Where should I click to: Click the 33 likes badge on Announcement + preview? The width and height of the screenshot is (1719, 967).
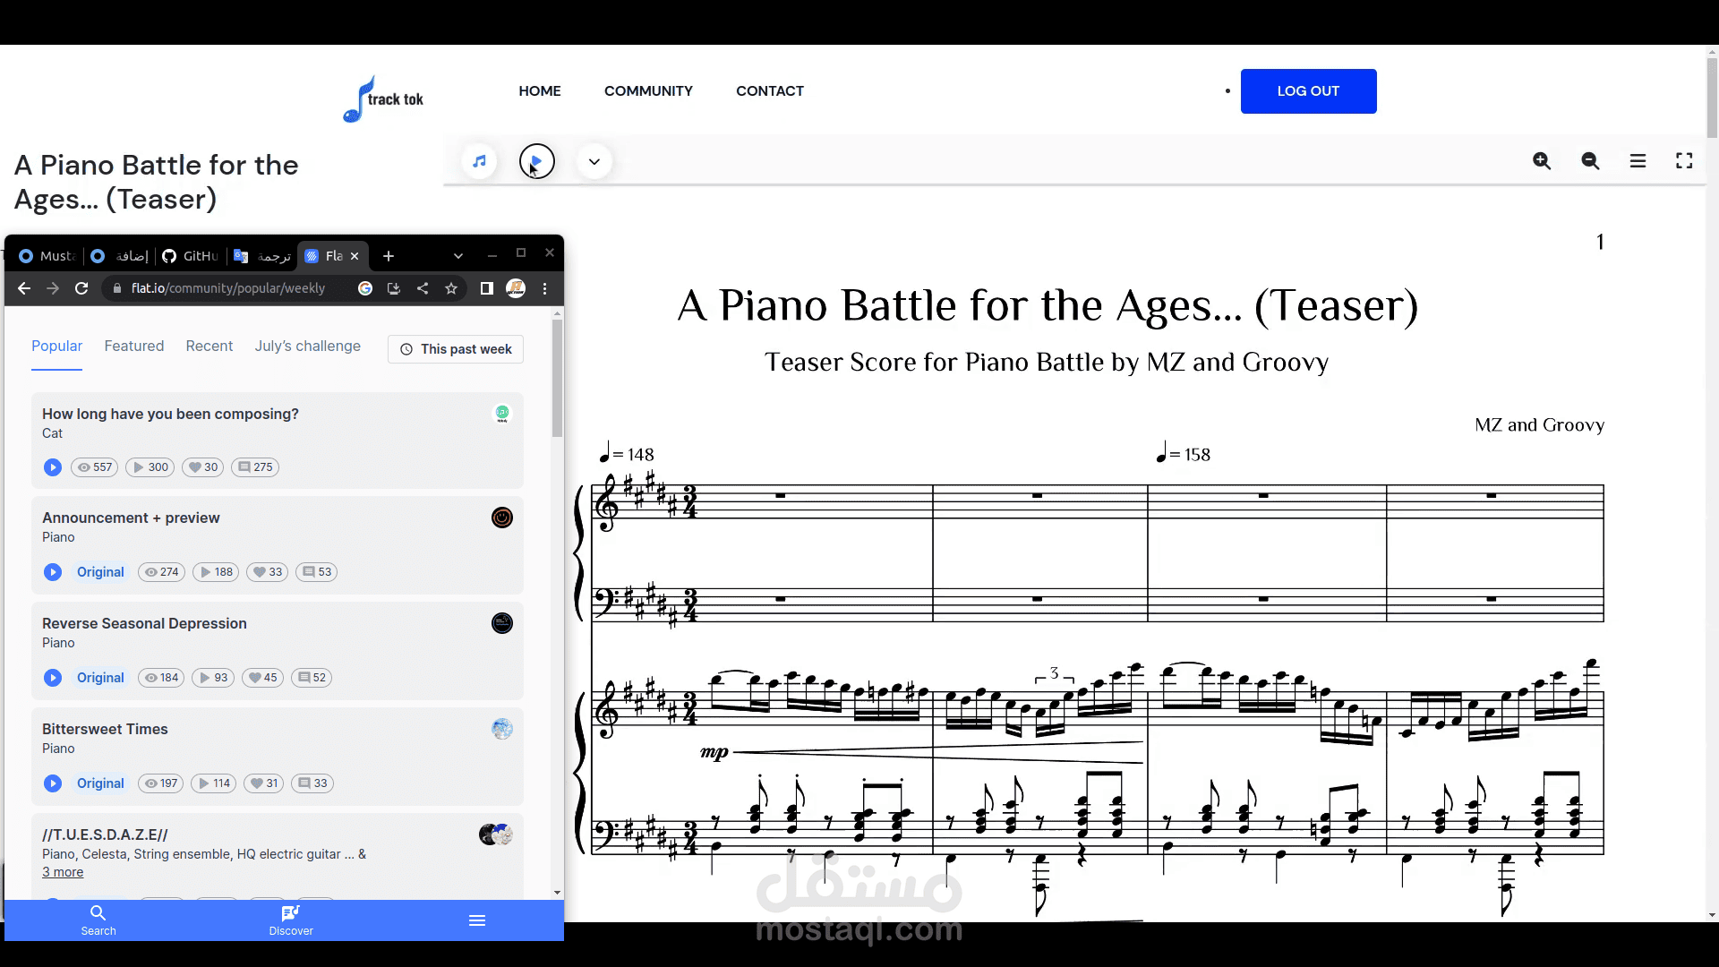[x=267, y=572]
